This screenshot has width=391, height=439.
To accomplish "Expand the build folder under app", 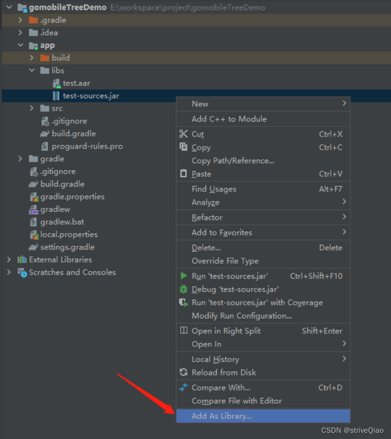I will point(31,58).
